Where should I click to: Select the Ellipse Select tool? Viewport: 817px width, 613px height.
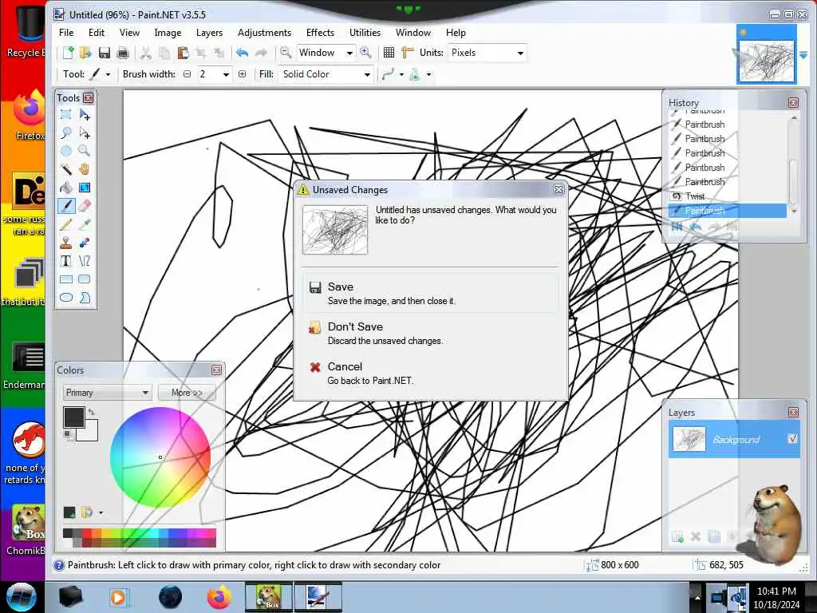tap(66, 151)
